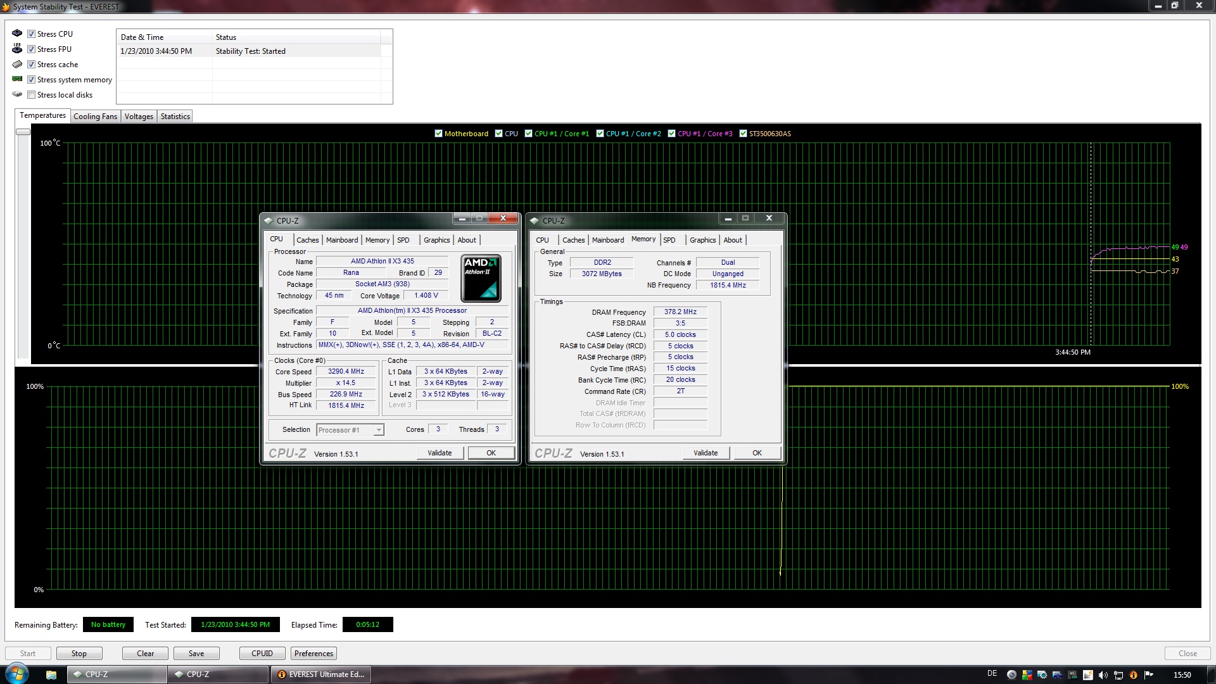The width and height of the screenshot is (1216, 684).
Task: Click the Stress FPU icon
Action: click(x=17, y=49)
